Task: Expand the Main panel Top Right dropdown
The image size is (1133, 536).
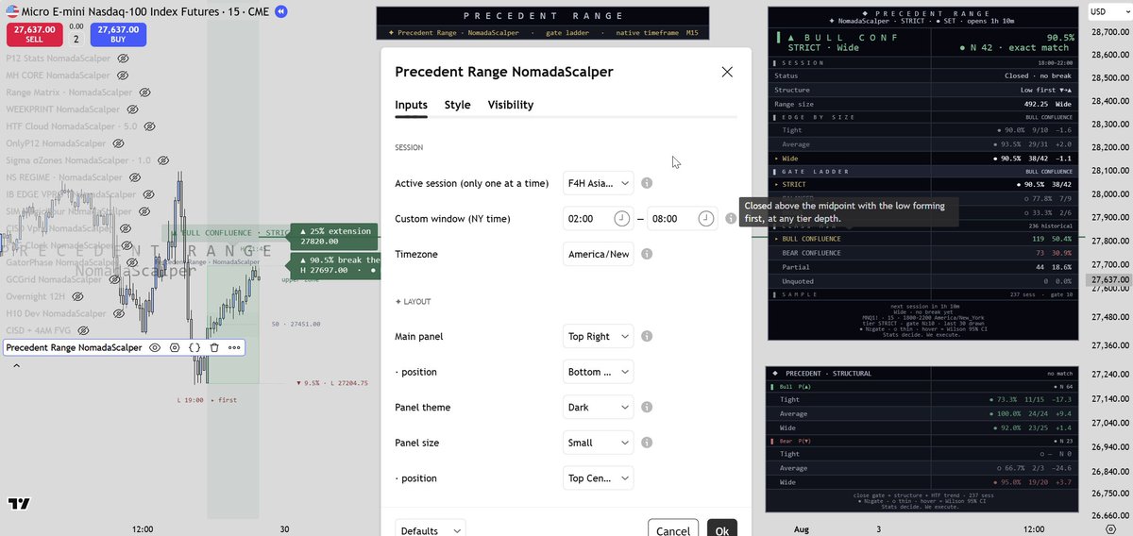Action: [x=599, y=336]
